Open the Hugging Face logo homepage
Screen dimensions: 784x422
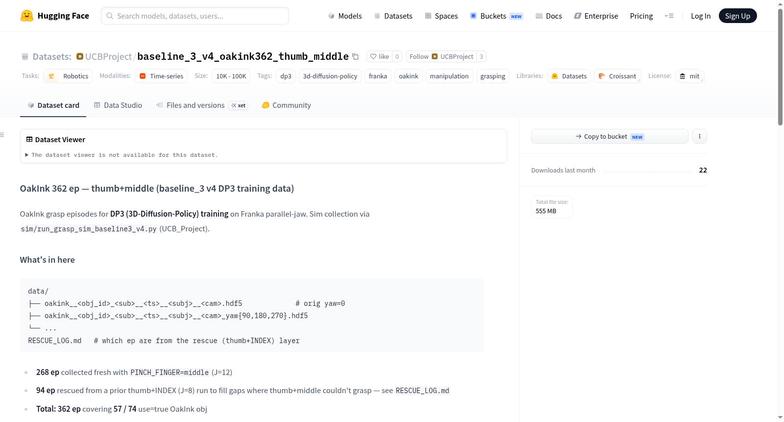pyautogui.click(x=55, y=16)
